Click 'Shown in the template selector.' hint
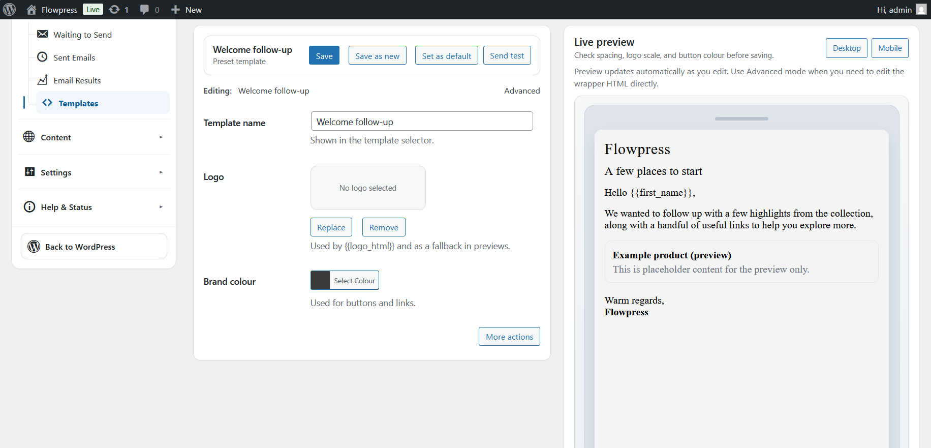Image resolution: width=931 pixels, height=448 pixels. click(372, 140)
